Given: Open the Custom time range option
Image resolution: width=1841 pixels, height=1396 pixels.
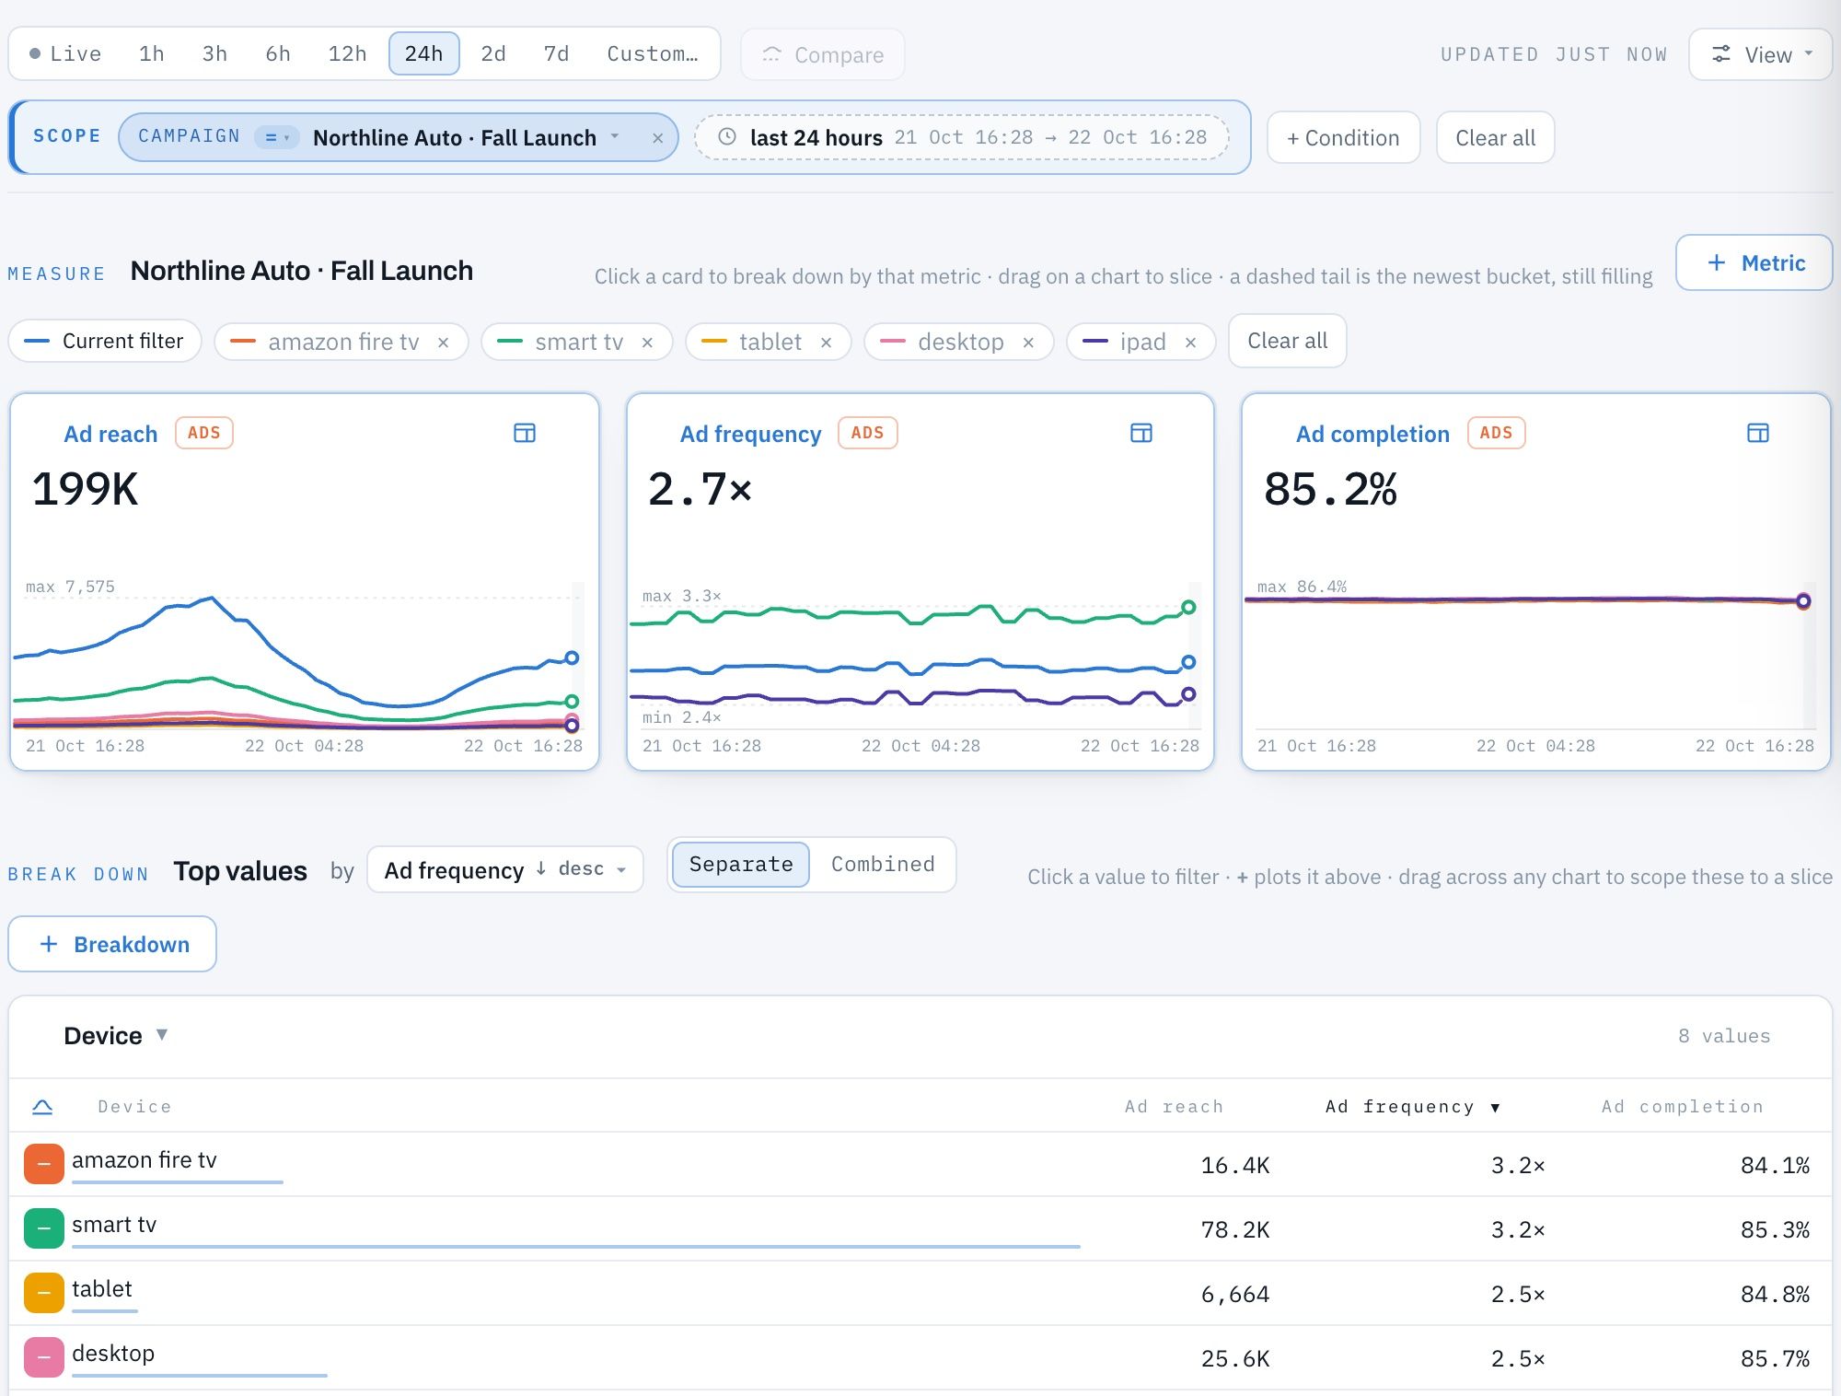Looking at the screenshot, I should 653,53.
